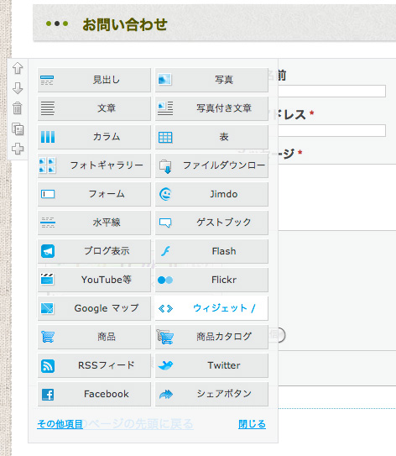This screenshot has height=456, width=396.
Task: Click the Google マップ map icon
Action: coord(47,308)
